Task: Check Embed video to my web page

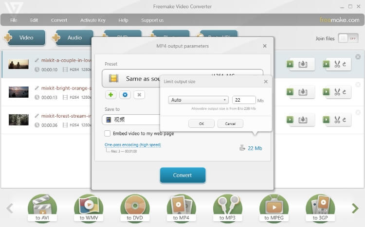Action: pos(108,133)
